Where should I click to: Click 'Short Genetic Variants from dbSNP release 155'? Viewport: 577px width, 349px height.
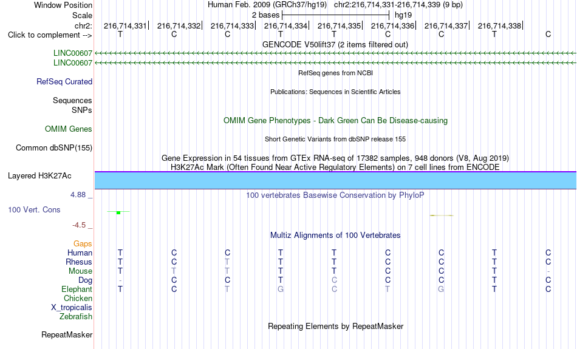tap(335, 139)
